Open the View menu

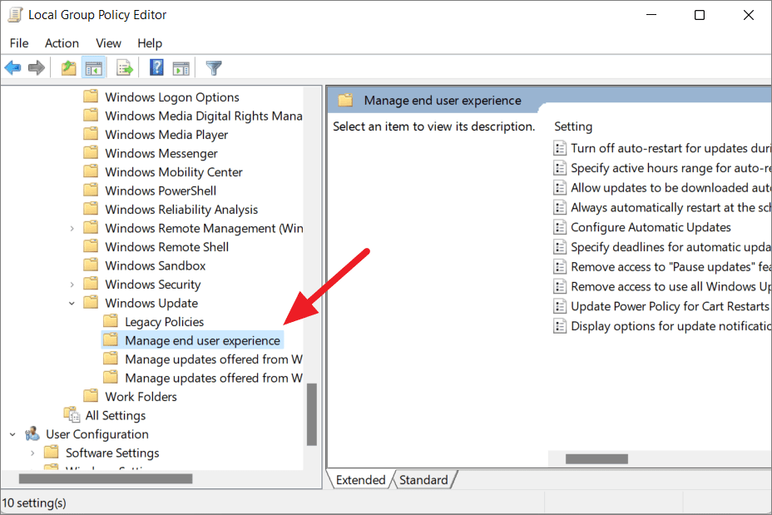pyautogui.click(x=108, y=43)
